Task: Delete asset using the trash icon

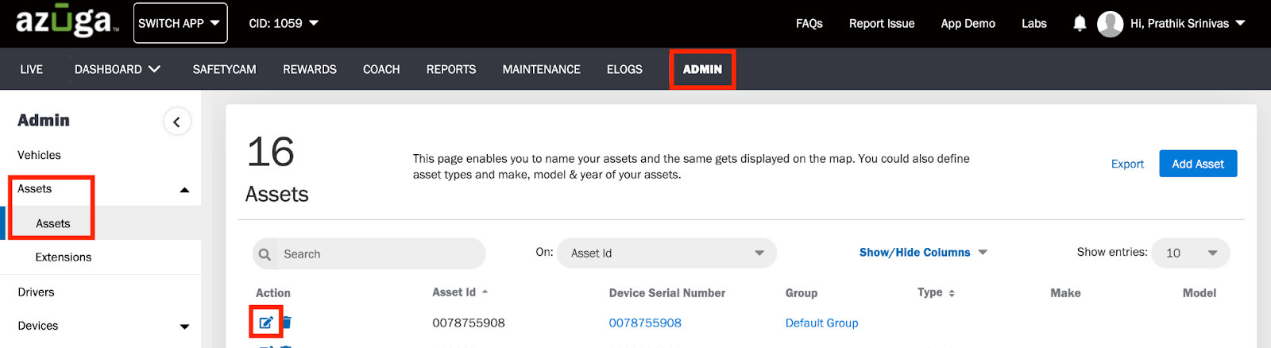Action: (x=287, y=323)
